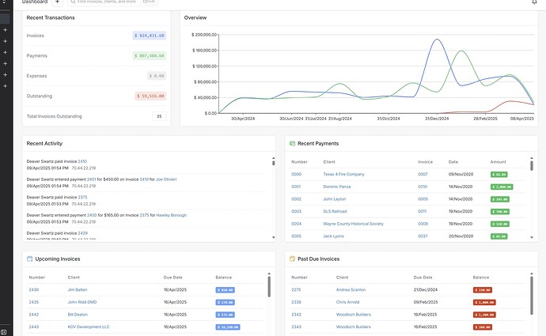Click the 21/Dec/2024 due date cell
The image size is (546, 336).
[426, 289]
